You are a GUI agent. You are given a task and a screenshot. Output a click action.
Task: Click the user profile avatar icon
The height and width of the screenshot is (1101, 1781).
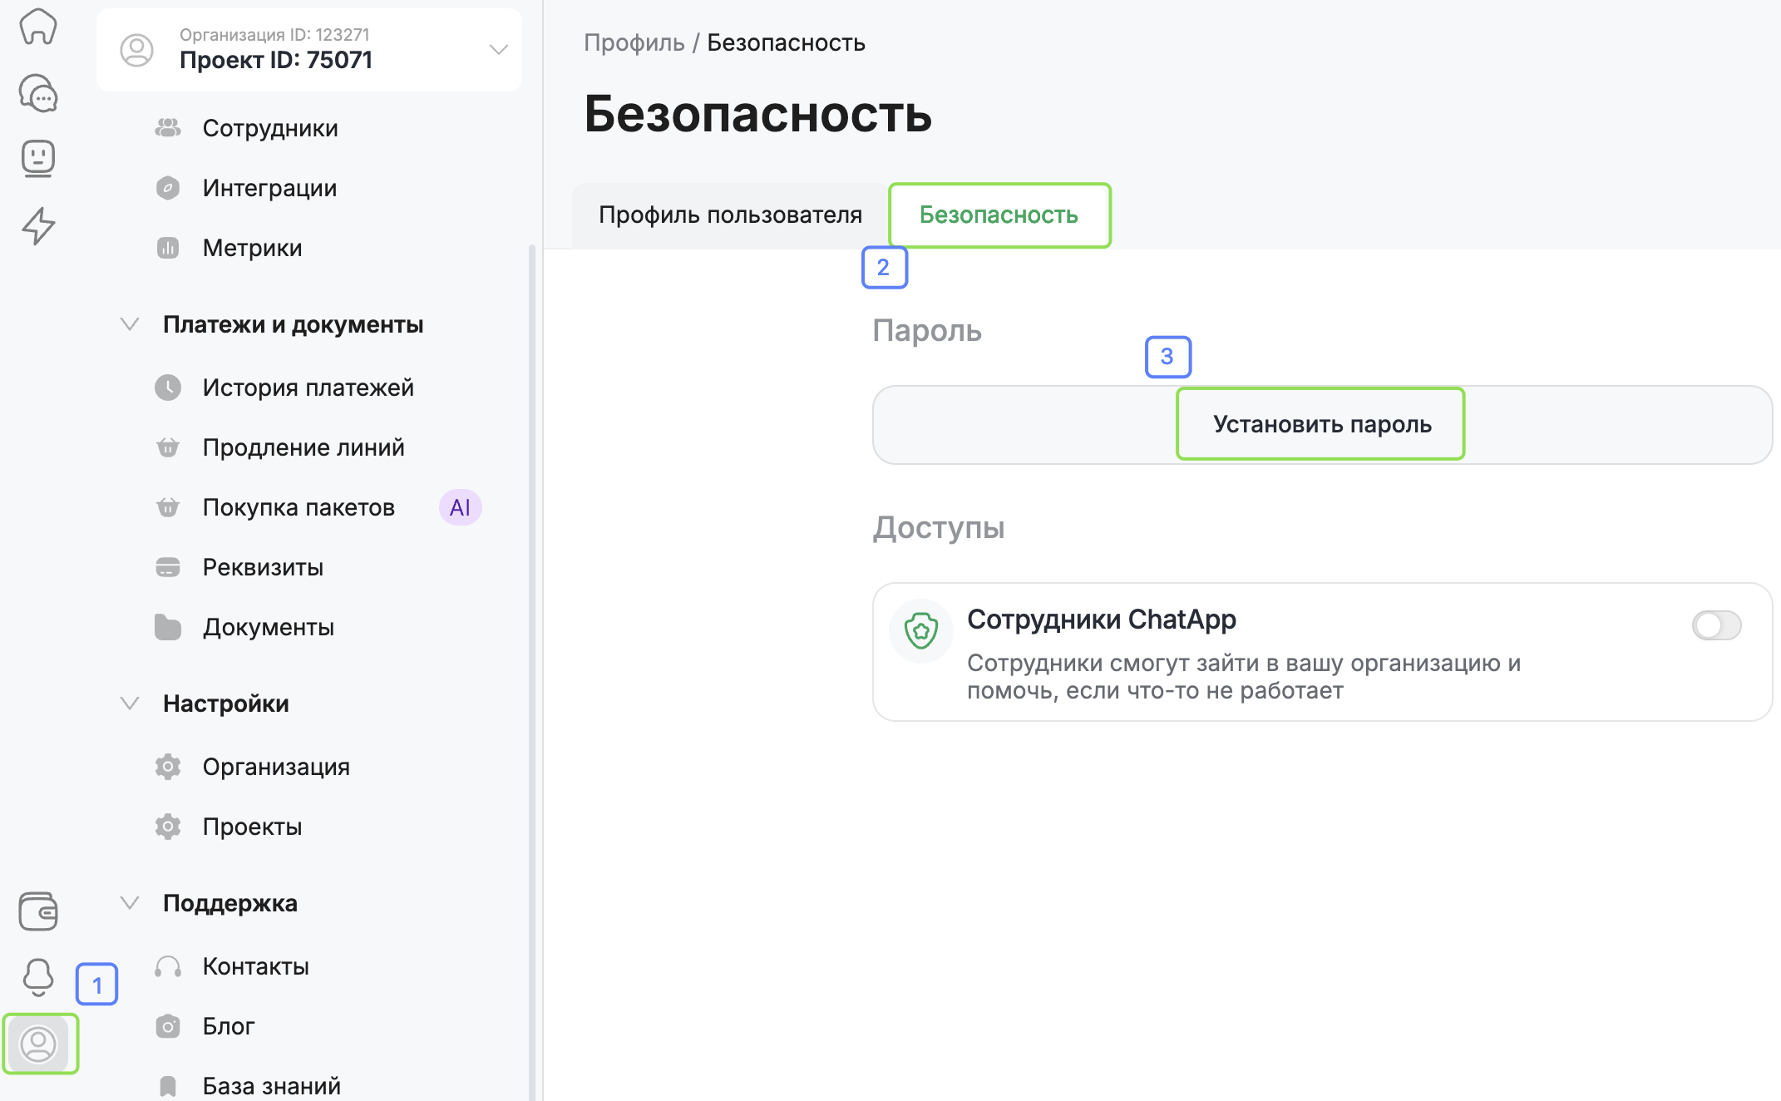(38, 1044)
